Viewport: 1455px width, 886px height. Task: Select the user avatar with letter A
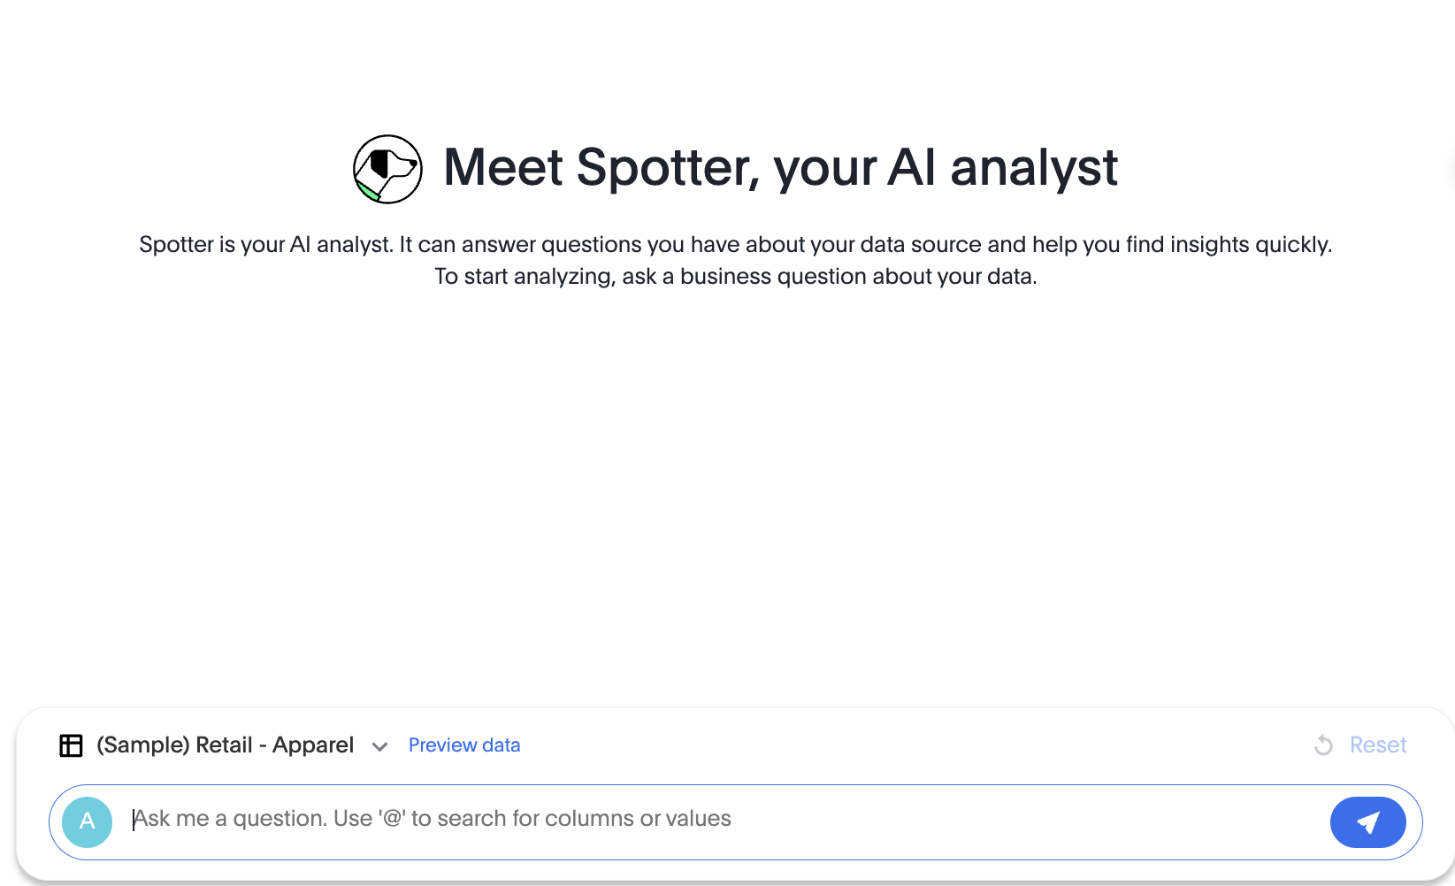[x=88, y=821]
